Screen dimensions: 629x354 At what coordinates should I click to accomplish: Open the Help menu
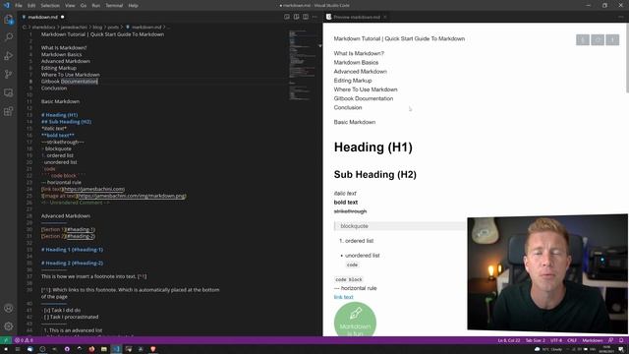click(x=134, y=6)
